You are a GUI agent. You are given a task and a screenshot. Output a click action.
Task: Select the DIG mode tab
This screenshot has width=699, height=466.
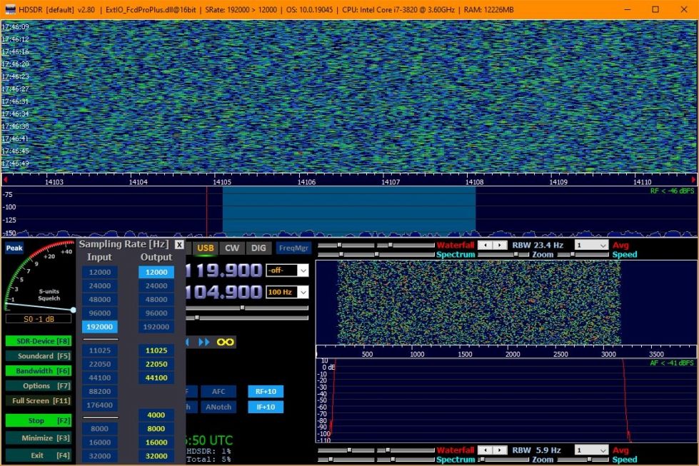tap(258, 248)
